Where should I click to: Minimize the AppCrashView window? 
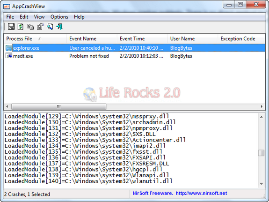coord(229,5)
